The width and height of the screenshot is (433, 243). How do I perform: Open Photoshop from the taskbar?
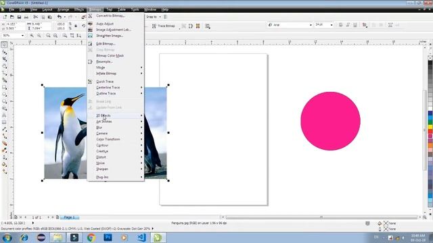pos(108,238)
